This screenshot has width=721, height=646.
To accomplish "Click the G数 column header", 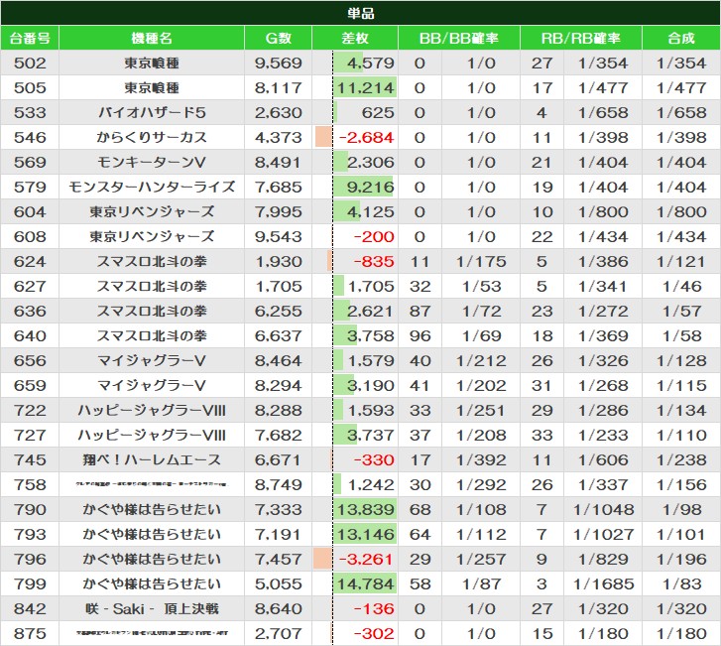I will point(279,38).
